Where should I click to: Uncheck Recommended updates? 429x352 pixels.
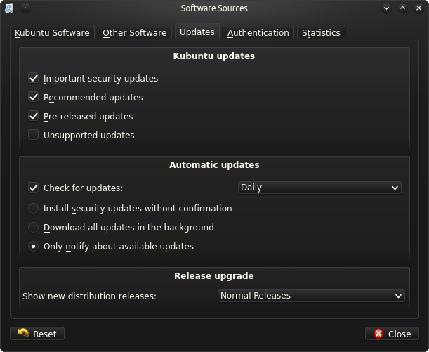click(x=33, y=98)
